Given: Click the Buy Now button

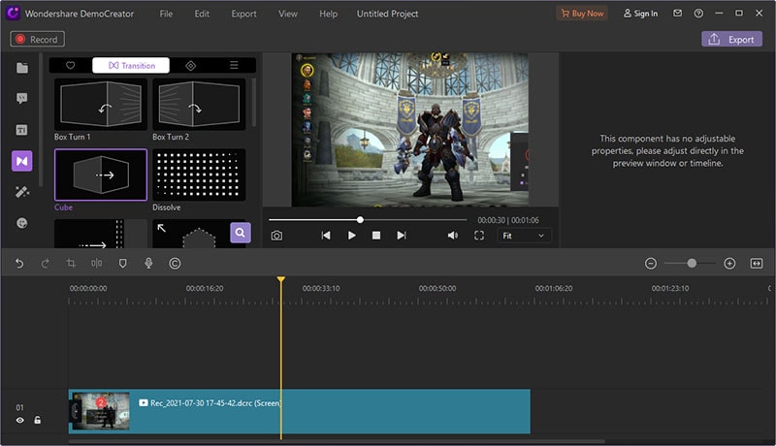Looking at the screenshot, I should pos(581,14).
